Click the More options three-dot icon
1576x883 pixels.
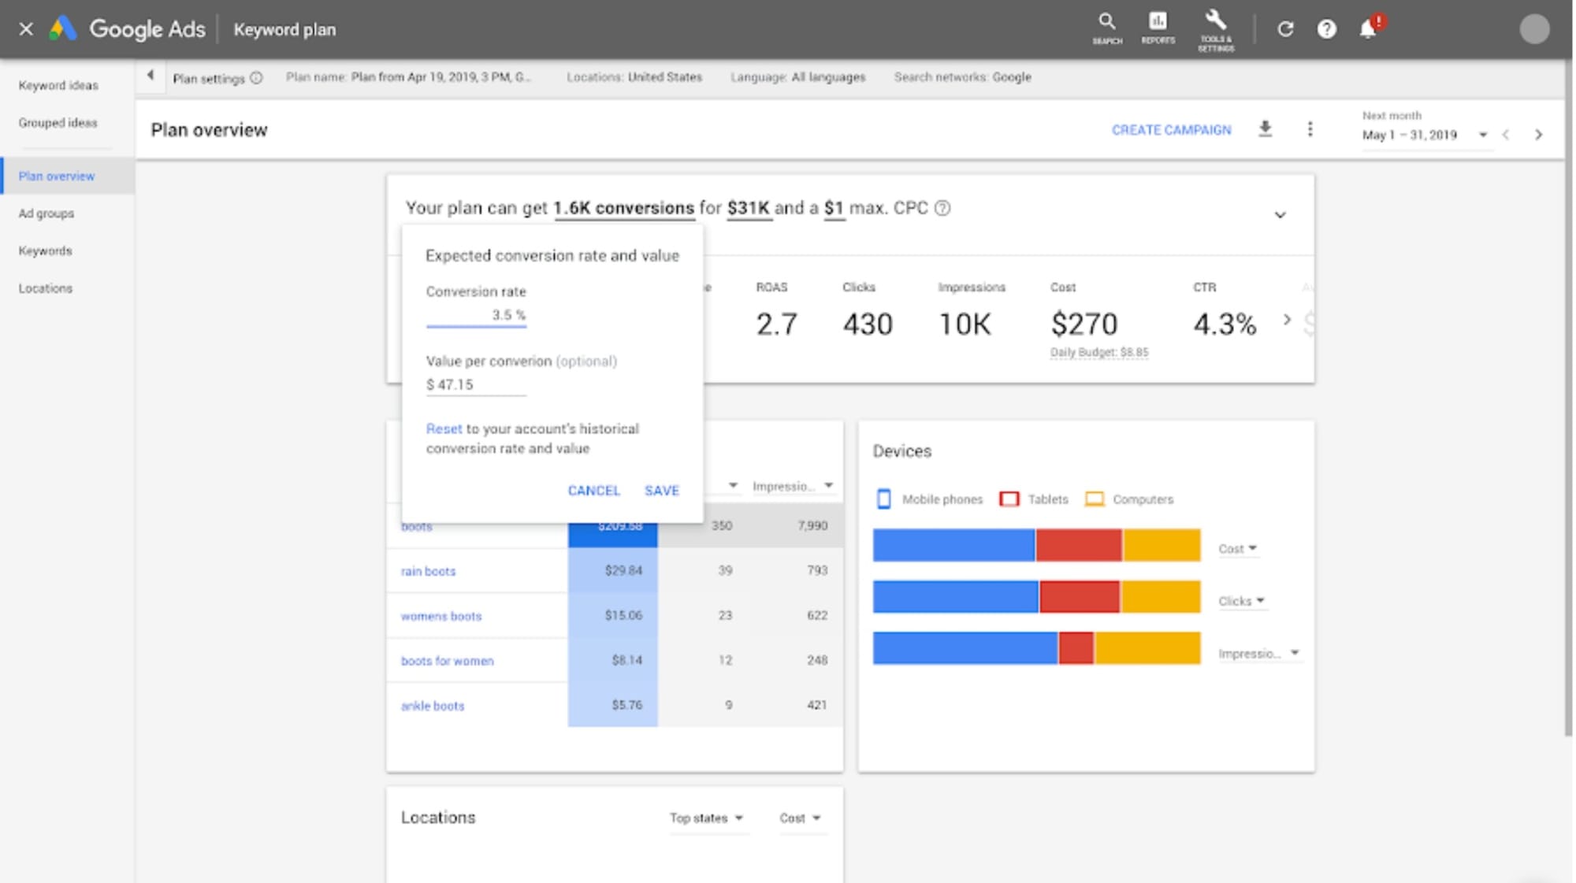coord(1310,128)
